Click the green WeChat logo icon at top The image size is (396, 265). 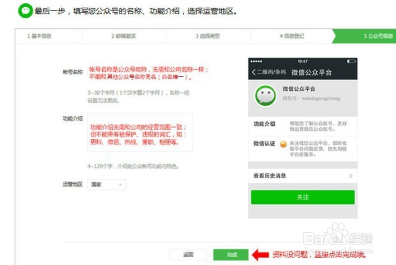coord(26,11)
